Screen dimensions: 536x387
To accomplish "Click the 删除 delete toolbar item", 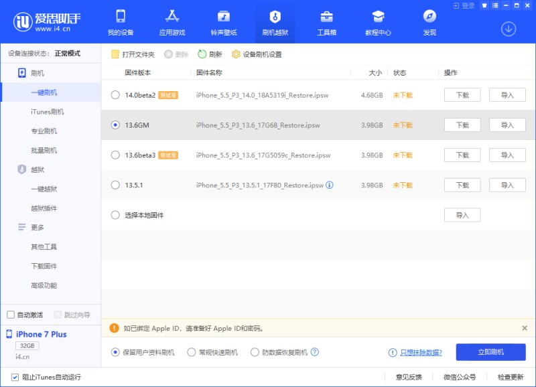I will tap(176, 54).
